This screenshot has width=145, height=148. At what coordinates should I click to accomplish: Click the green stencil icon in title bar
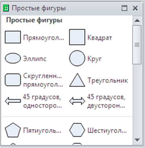(x=6, y=8)
